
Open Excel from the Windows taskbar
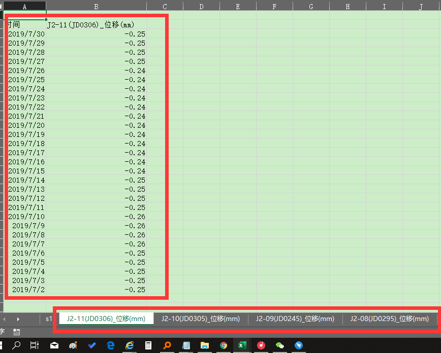pyautogui.click(x=242, y=345)
